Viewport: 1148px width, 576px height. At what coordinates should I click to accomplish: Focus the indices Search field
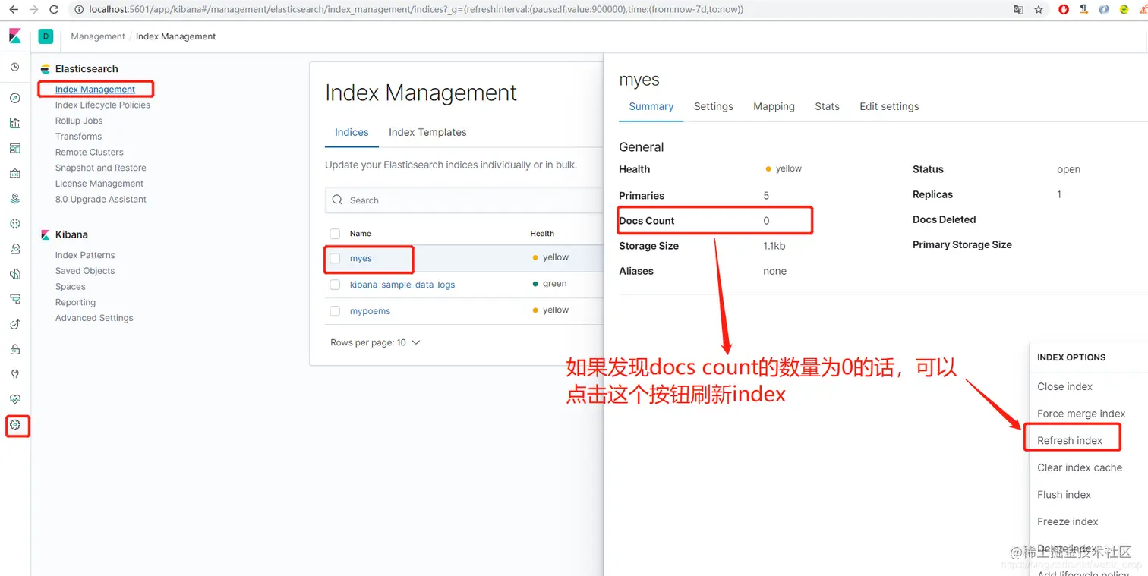(464, 200)
